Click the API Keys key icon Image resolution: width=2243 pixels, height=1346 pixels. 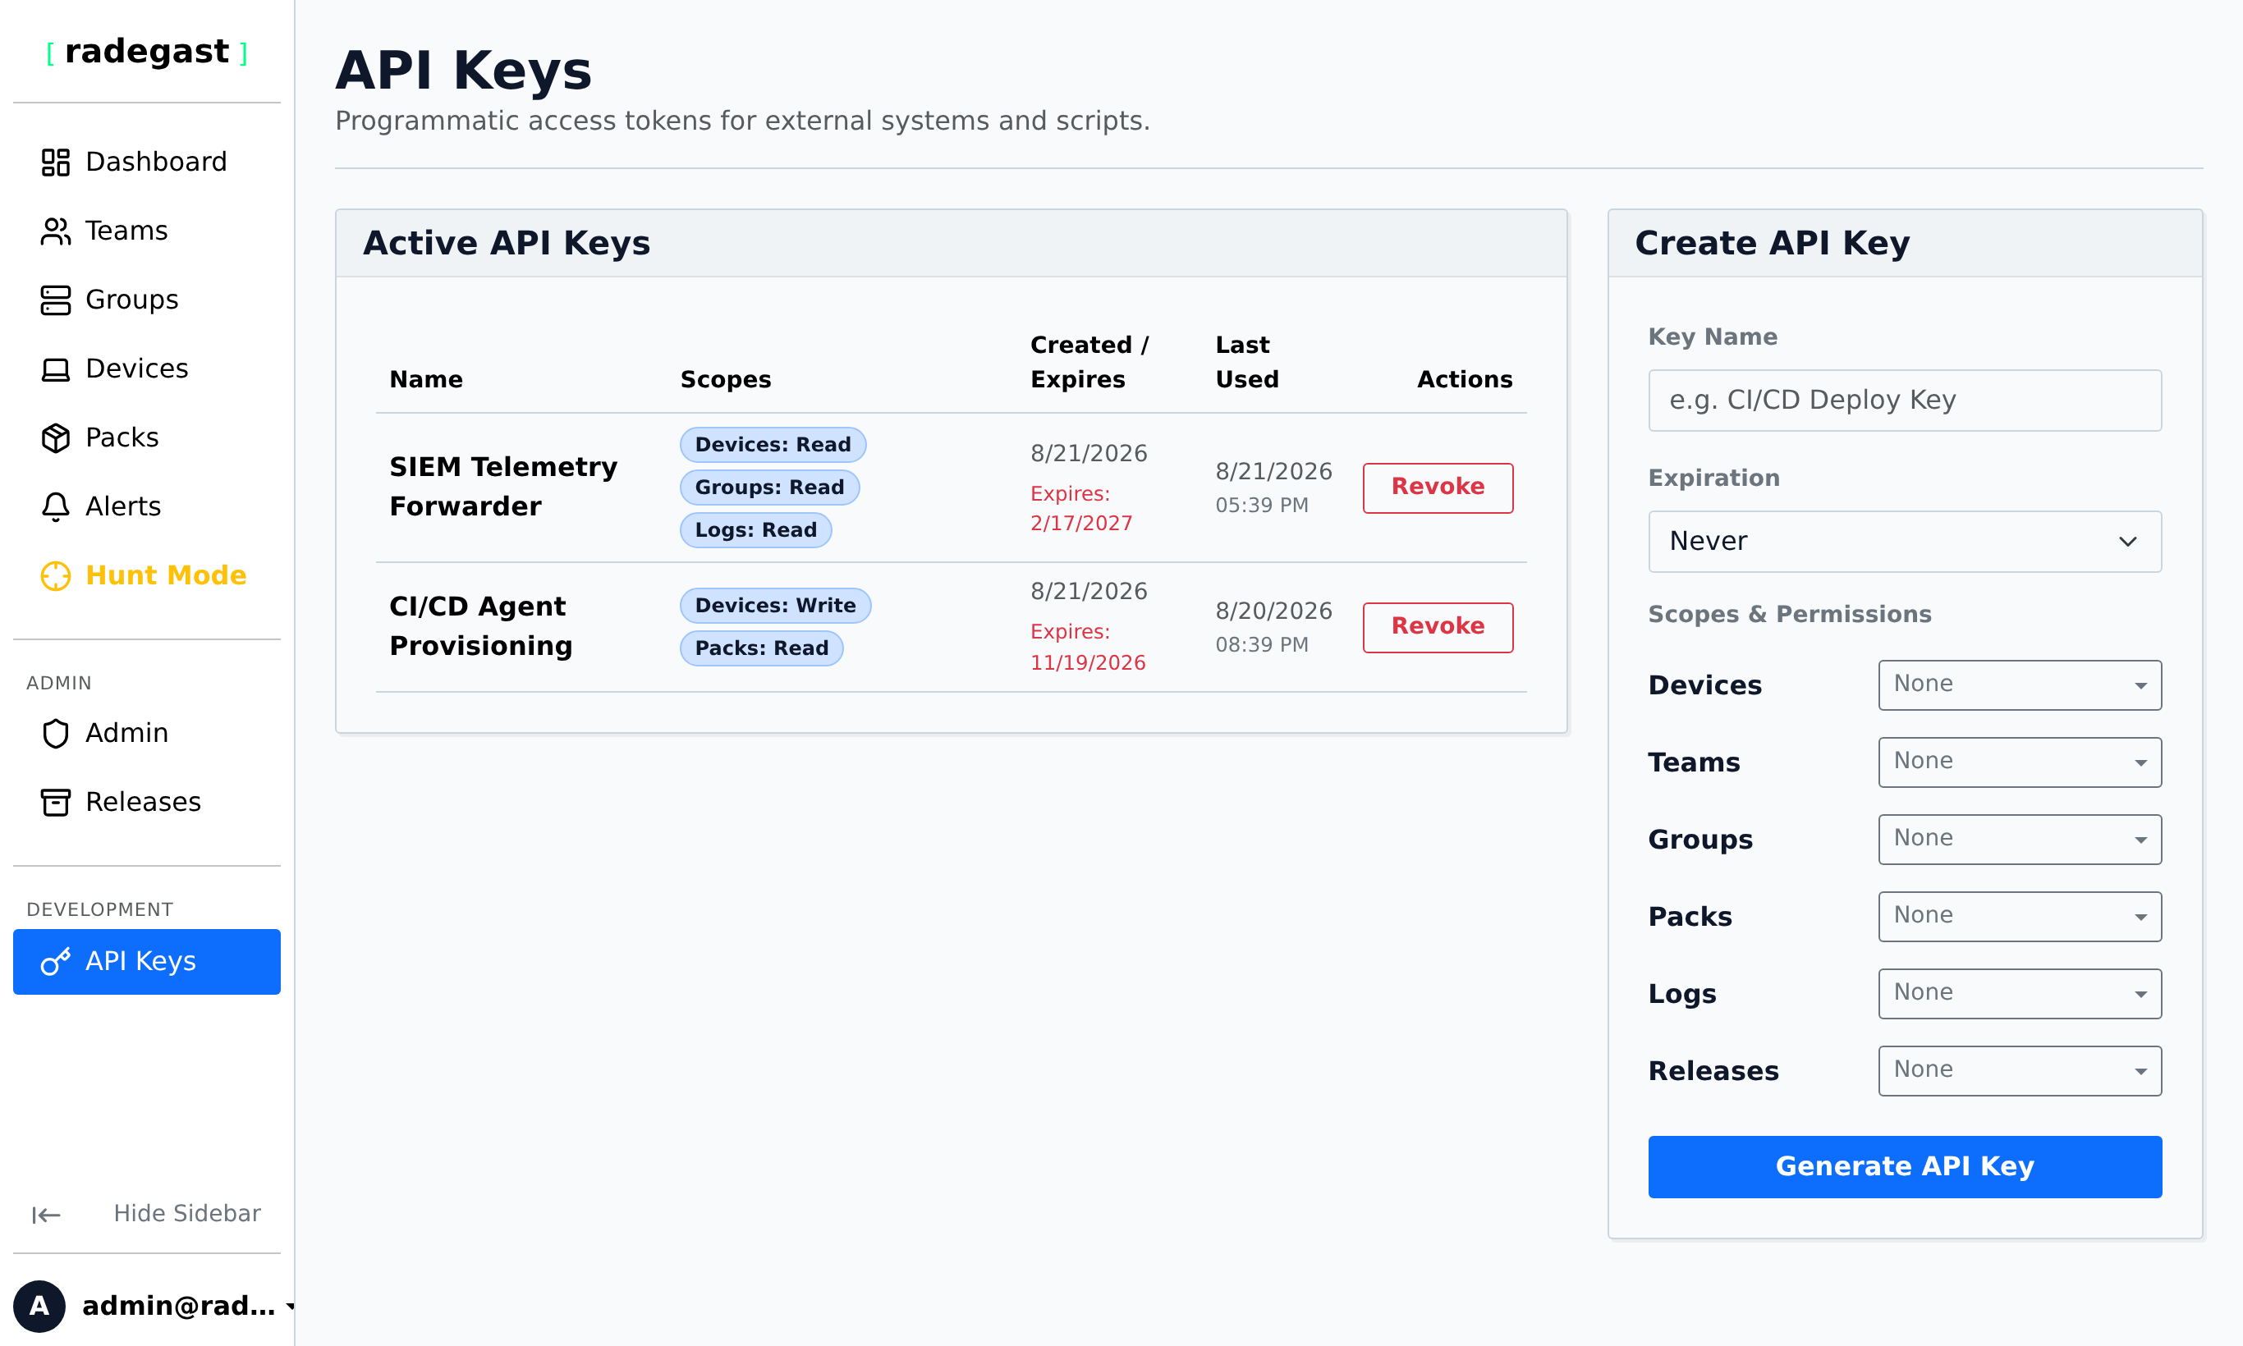(x=55, y=961)
